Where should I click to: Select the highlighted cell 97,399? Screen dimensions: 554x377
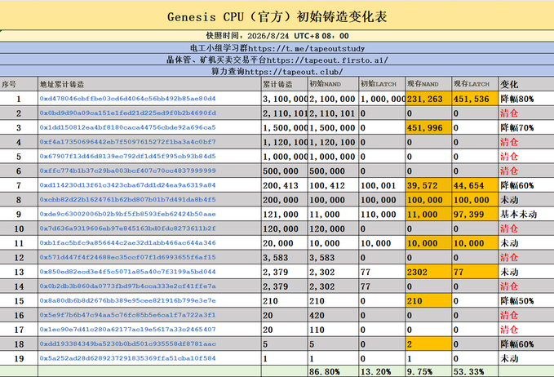coord(475,214)
